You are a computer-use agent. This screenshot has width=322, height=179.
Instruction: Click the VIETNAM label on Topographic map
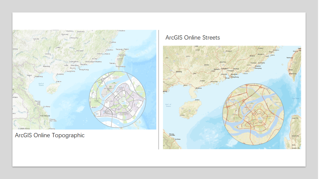(45, 116)
